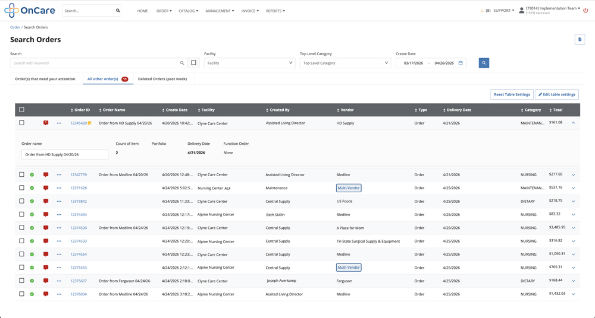Open order link 12374494

[79, 215]
